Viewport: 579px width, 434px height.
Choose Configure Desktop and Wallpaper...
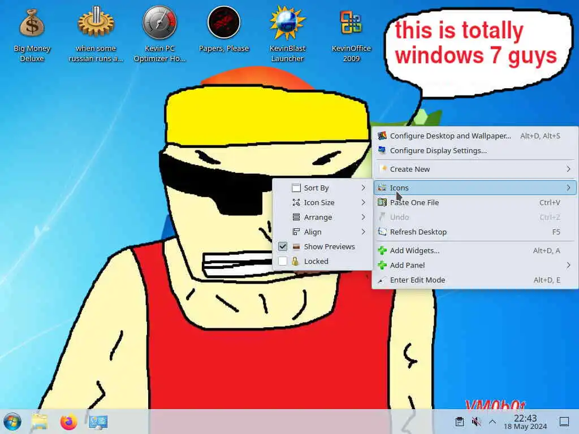[x=475, y=136]
